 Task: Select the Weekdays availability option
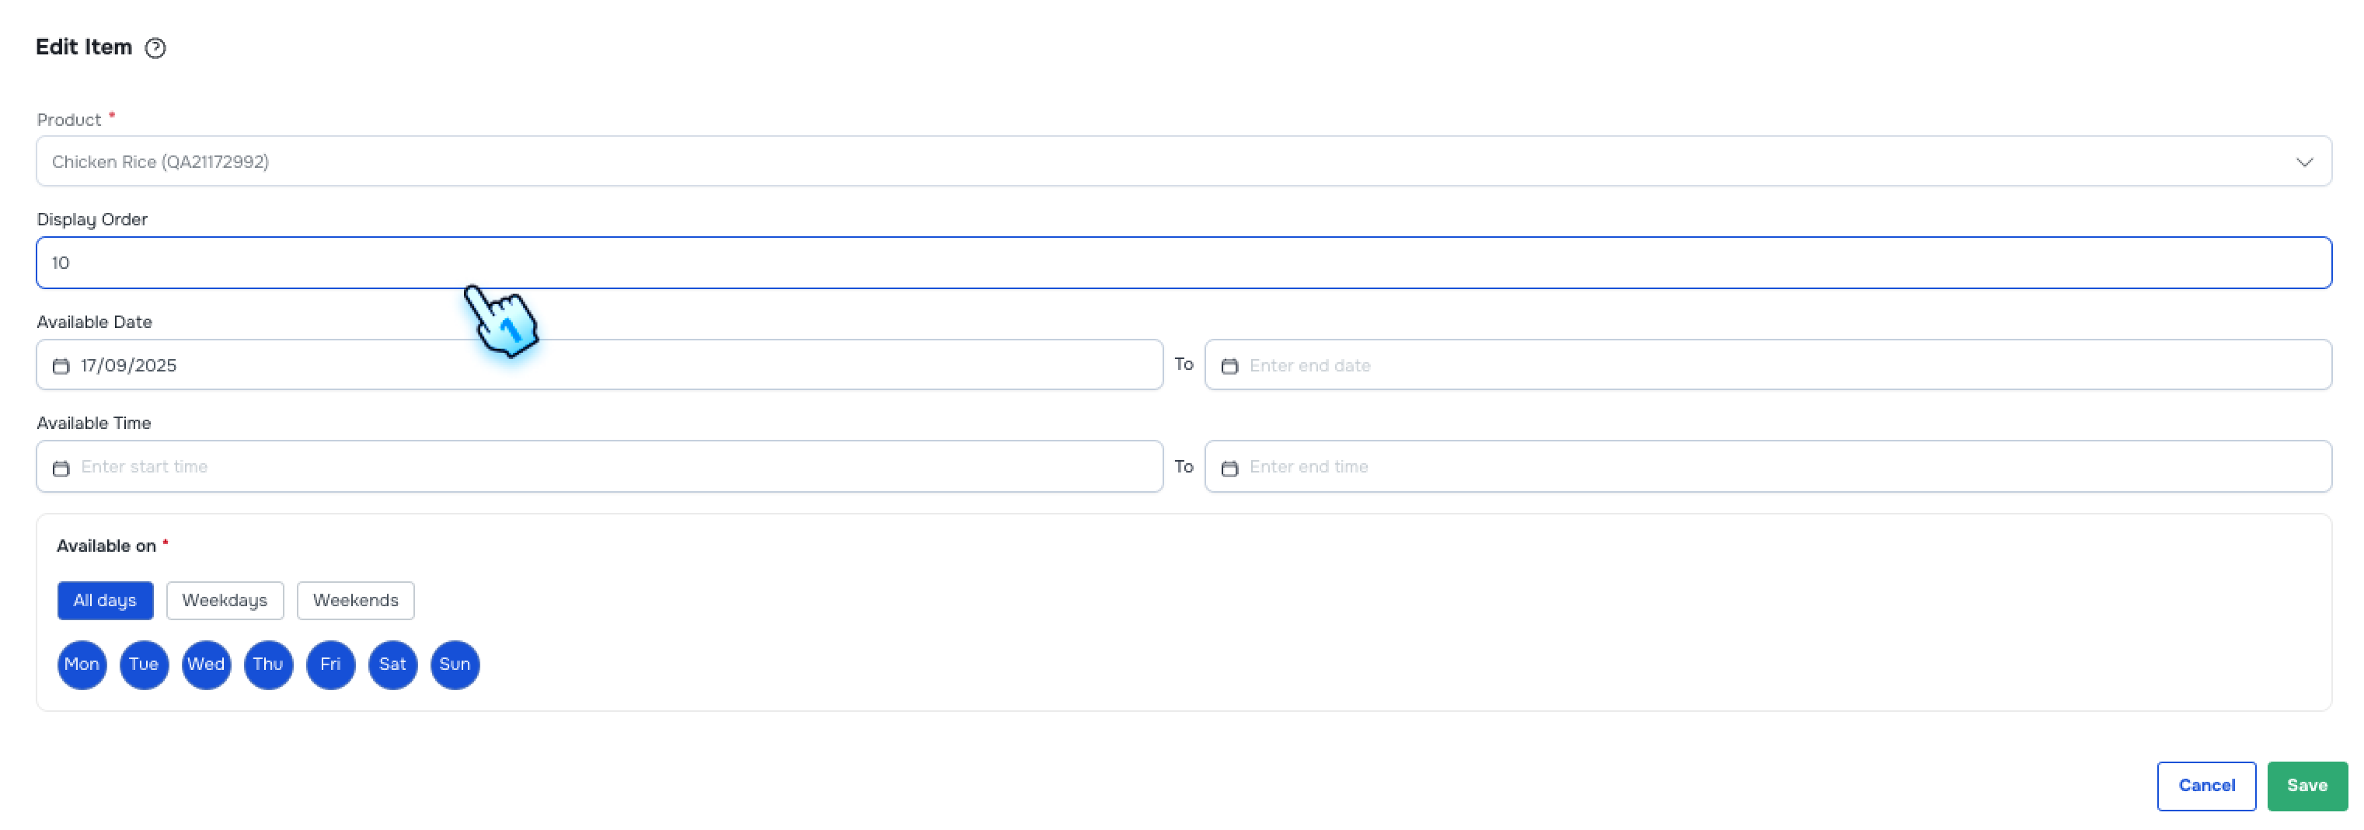[225, 601]
